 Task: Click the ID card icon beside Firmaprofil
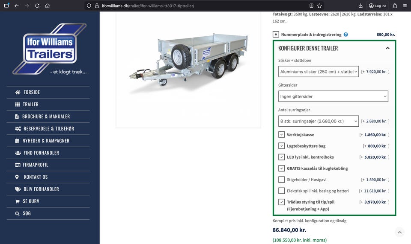coord(18,165)
